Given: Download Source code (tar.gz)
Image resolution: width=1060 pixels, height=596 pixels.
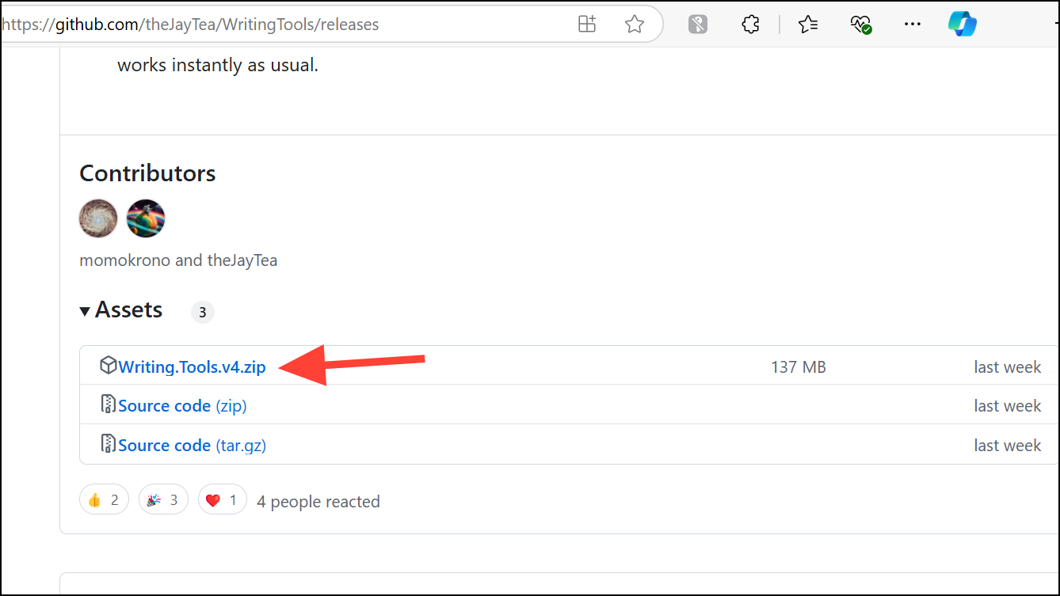Looking at the screenshot, I should click(192, 446).
